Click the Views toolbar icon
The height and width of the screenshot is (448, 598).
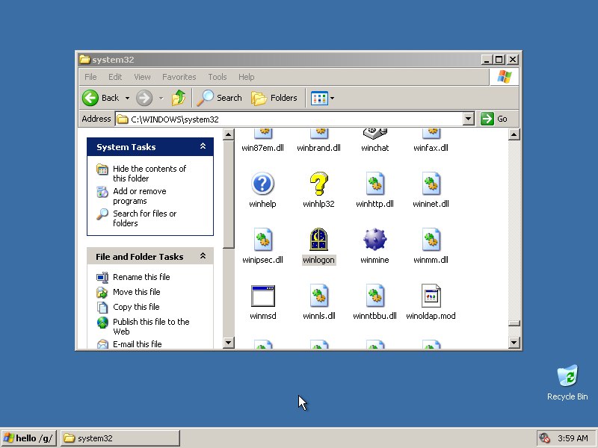pyautogui.click(x=319, y=99)
